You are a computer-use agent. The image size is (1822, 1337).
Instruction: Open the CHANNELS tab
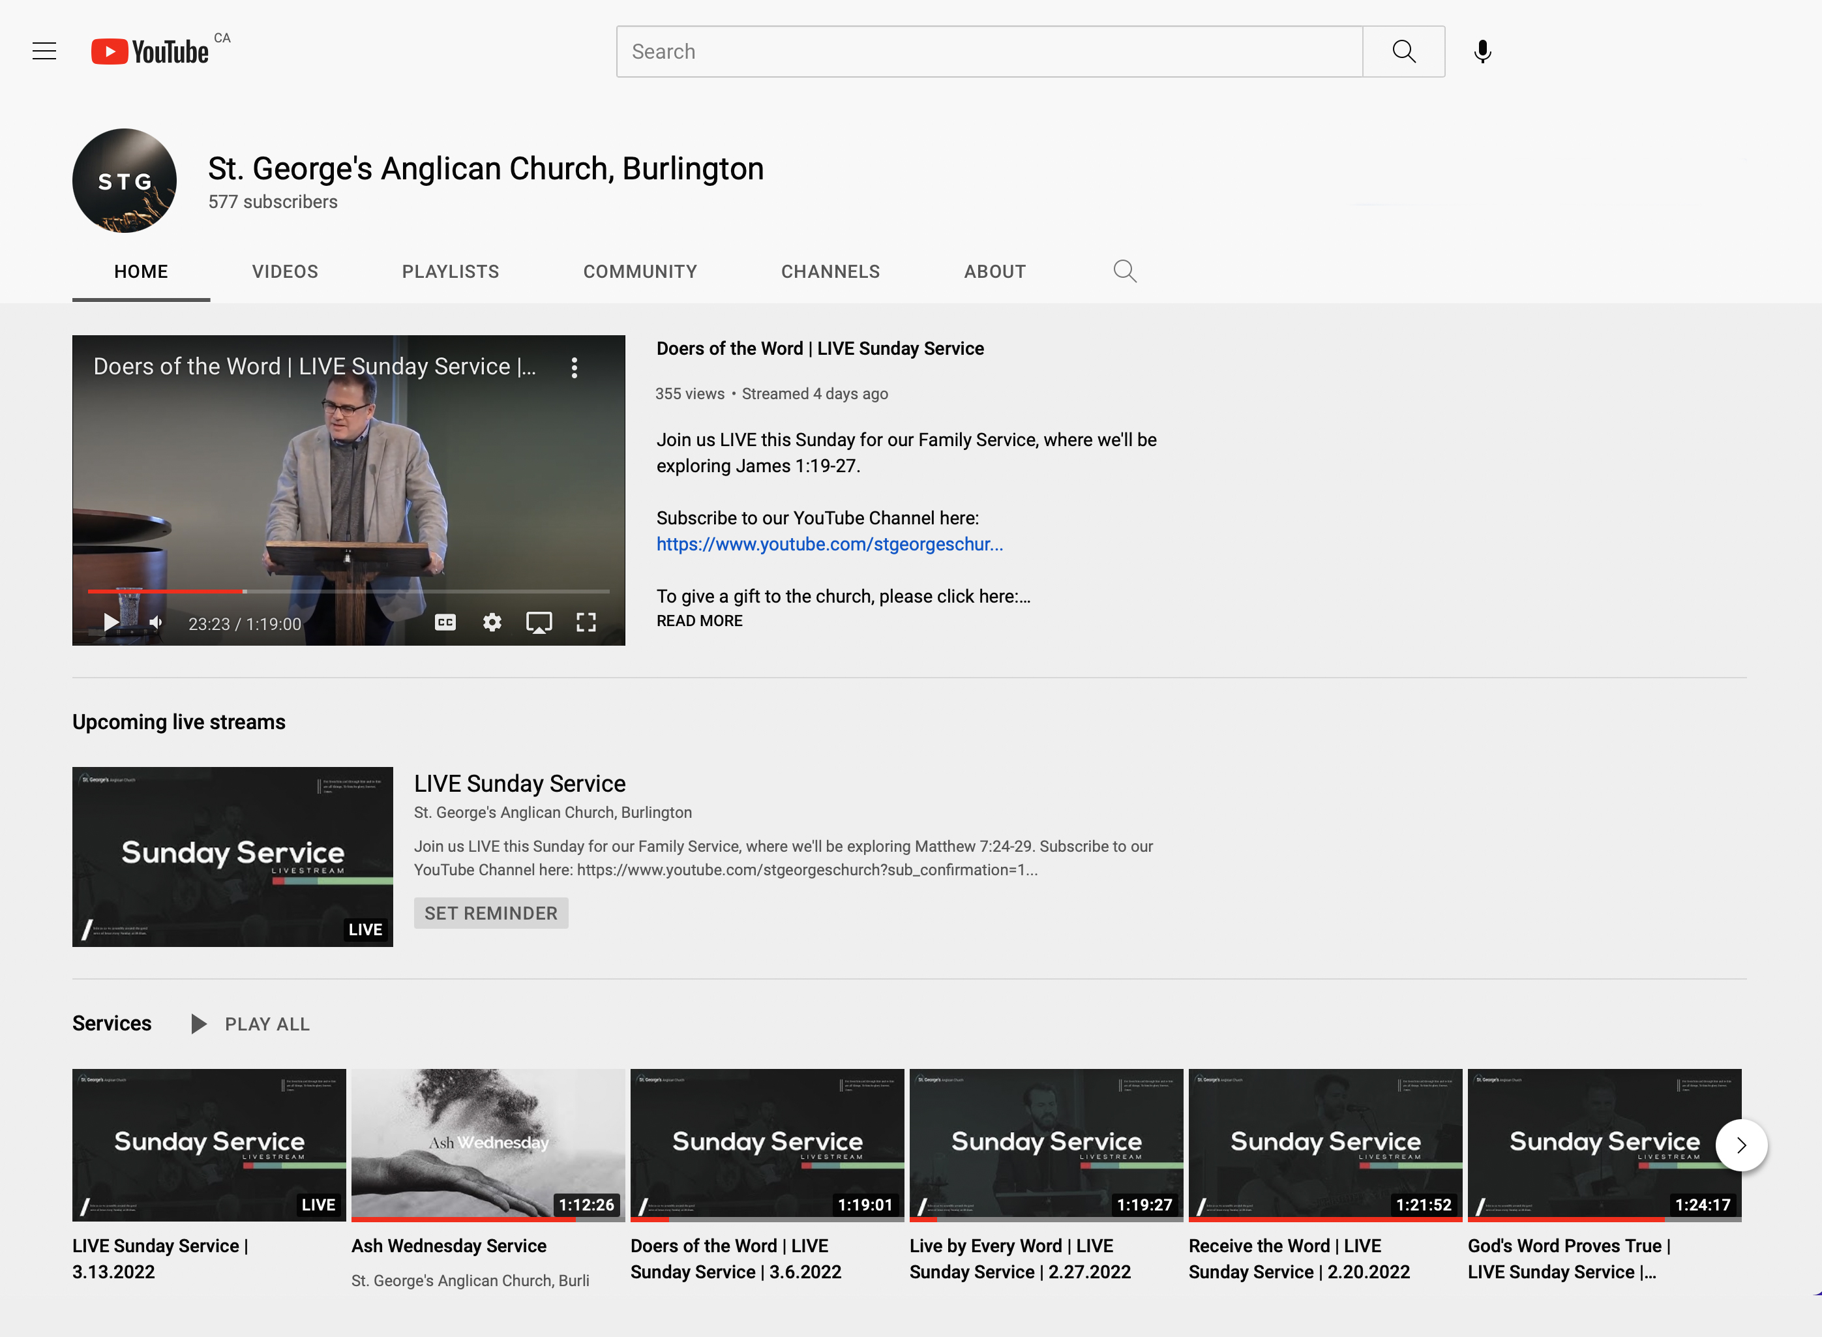coord(830,272)
